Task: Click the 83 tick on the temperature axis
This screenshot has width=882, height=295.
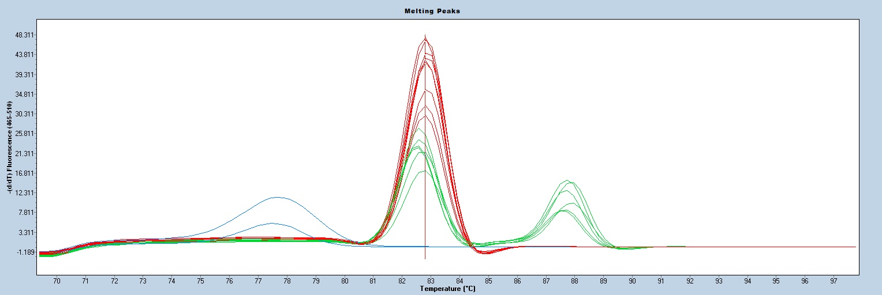Action: click(x=431, y=281)
